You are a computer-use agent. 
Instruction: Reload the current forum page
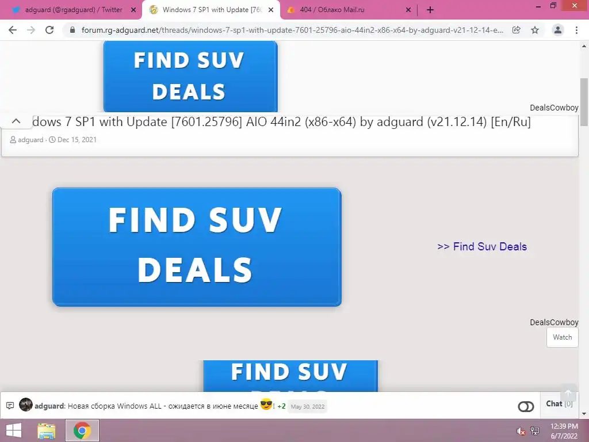[49, 30]
